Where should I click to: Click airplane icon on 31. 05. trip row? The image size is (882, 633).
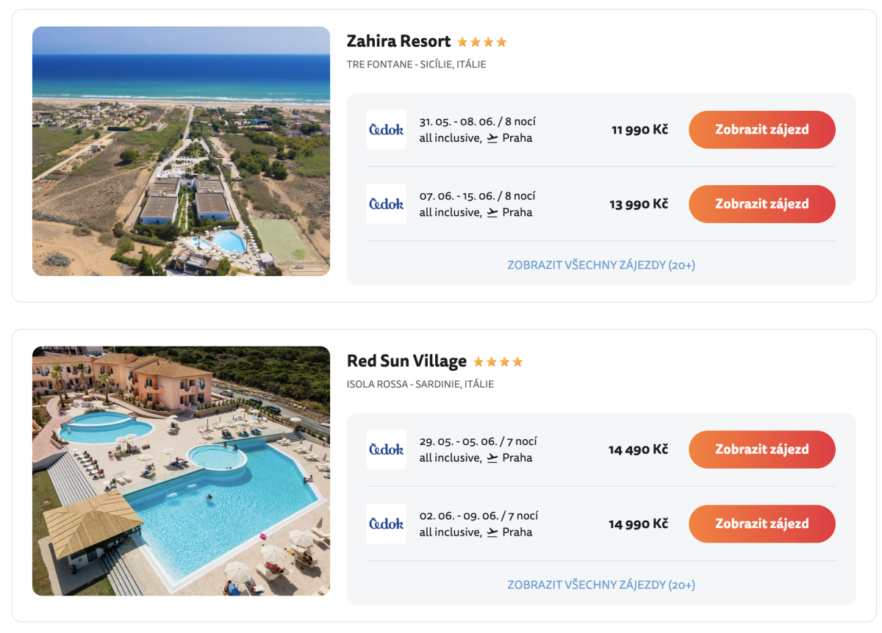(492, 138)
